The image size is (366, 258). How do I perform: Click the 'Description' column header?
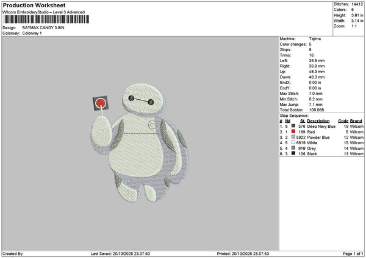[318, 121]
